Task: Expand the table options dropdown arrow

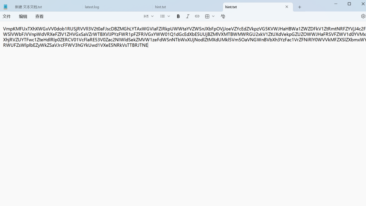Action: (x=213, y=16)
